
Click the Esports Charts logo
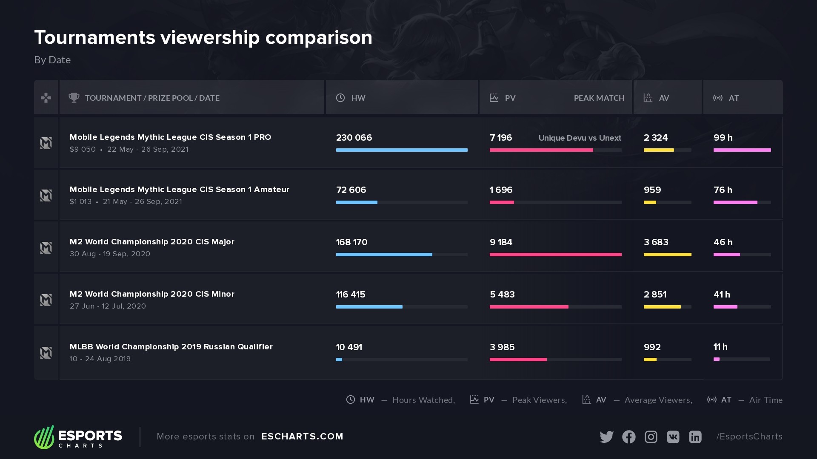click(78, 437)
